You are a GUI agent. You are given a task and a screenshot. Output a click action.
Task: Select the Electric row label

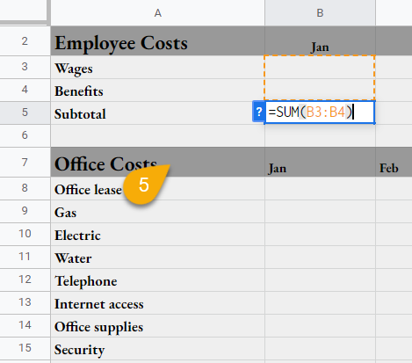click(158, 235)
